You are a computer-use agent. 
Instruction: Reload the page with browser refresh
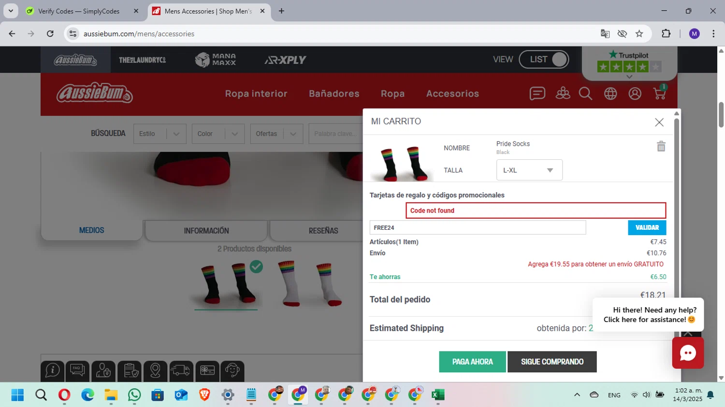pyautogui.click(x=50, y=34)
